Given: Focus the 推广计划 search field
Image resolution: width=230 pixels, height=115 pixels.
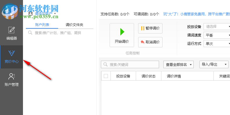Looking at the screenshot, I should pyautogui.click(x=60, y=33).
